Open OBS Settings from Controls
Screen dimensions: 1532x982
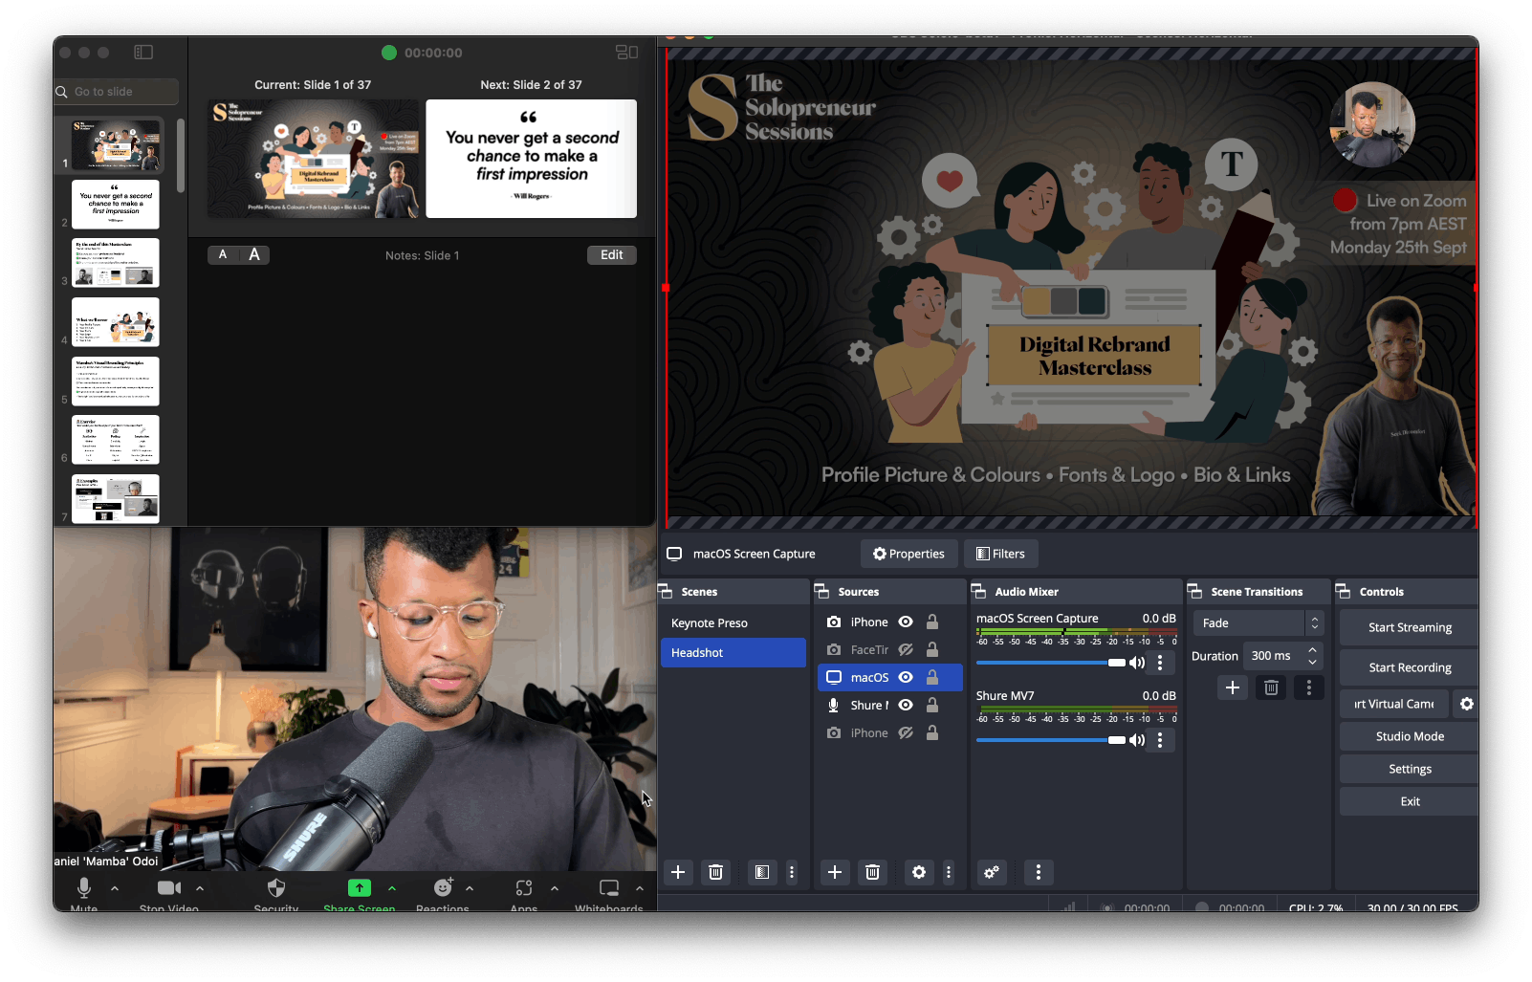click(x=1410, y=769)
